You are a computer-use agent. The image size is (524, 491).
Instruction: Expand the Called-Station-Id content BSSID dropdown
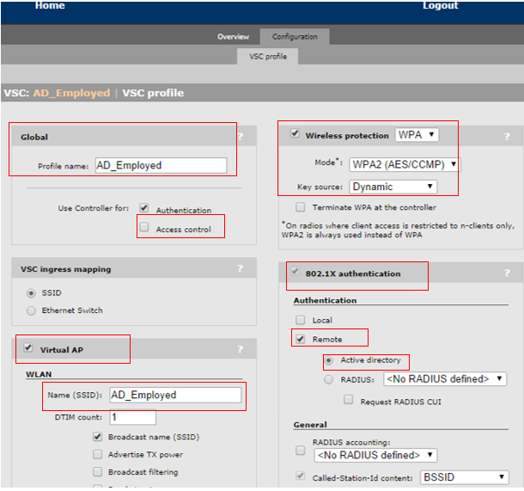point(465,477)
